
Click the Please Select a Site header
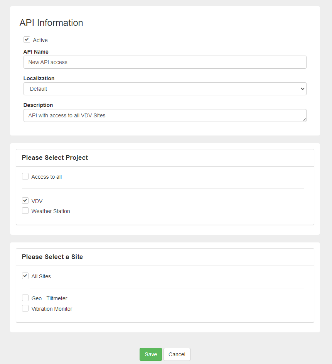click(52, 257)
